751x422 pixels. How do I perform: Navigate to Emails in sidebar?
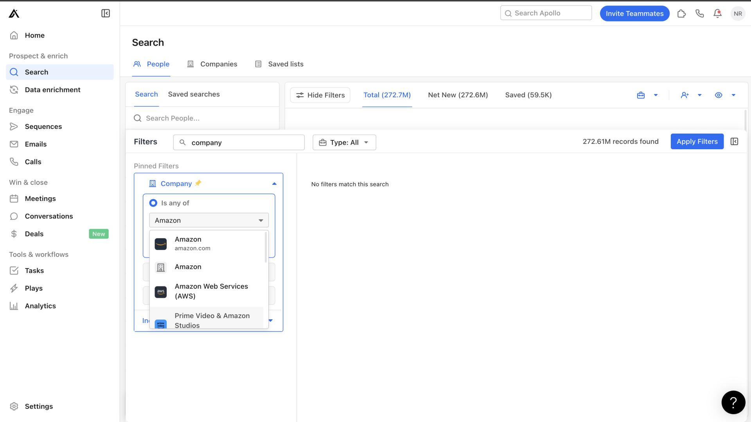pos(35,144)
